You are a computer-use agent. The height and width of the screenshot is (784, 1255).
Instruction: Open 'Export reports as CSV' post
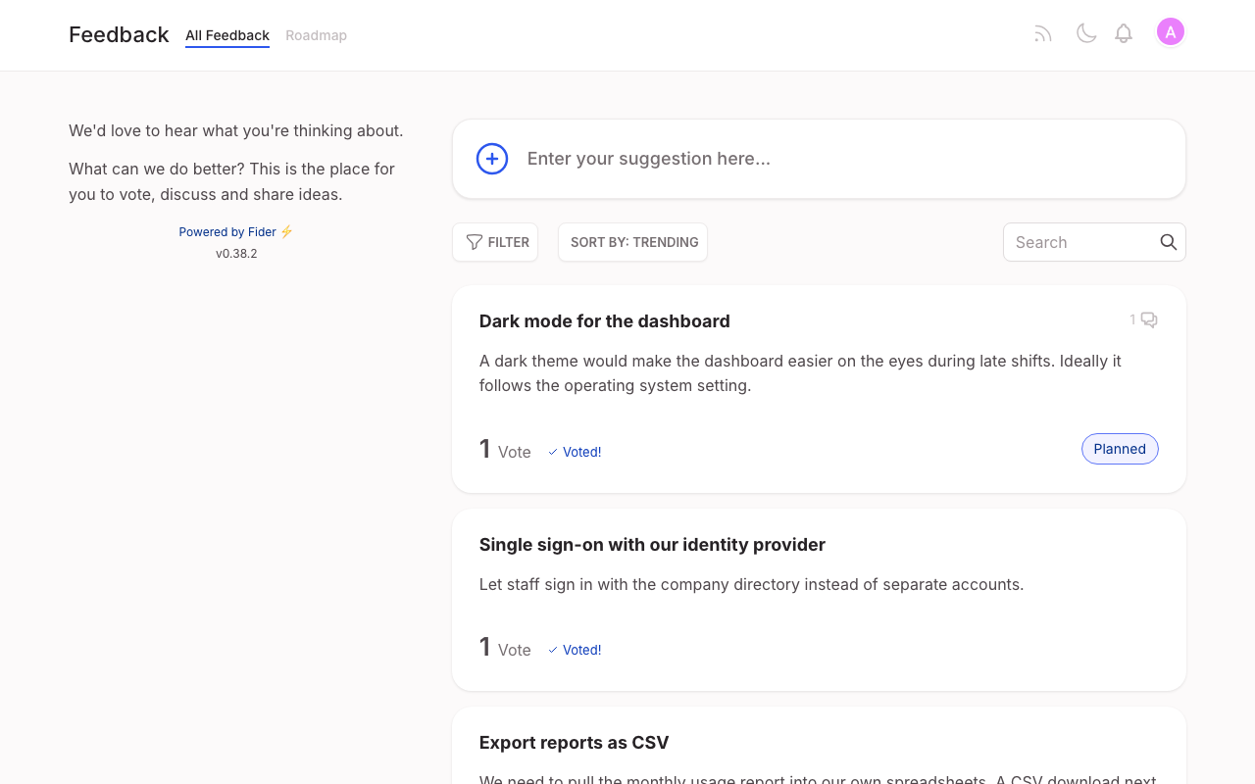pyautogui.click(x=574, y=743)
